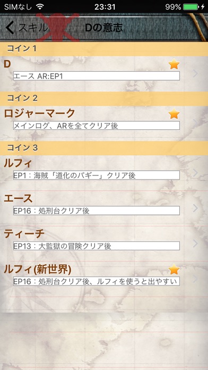The image size is (208, 370).
Task: Tap the star next to ロジャーマーク
Action: click(174, 114)
